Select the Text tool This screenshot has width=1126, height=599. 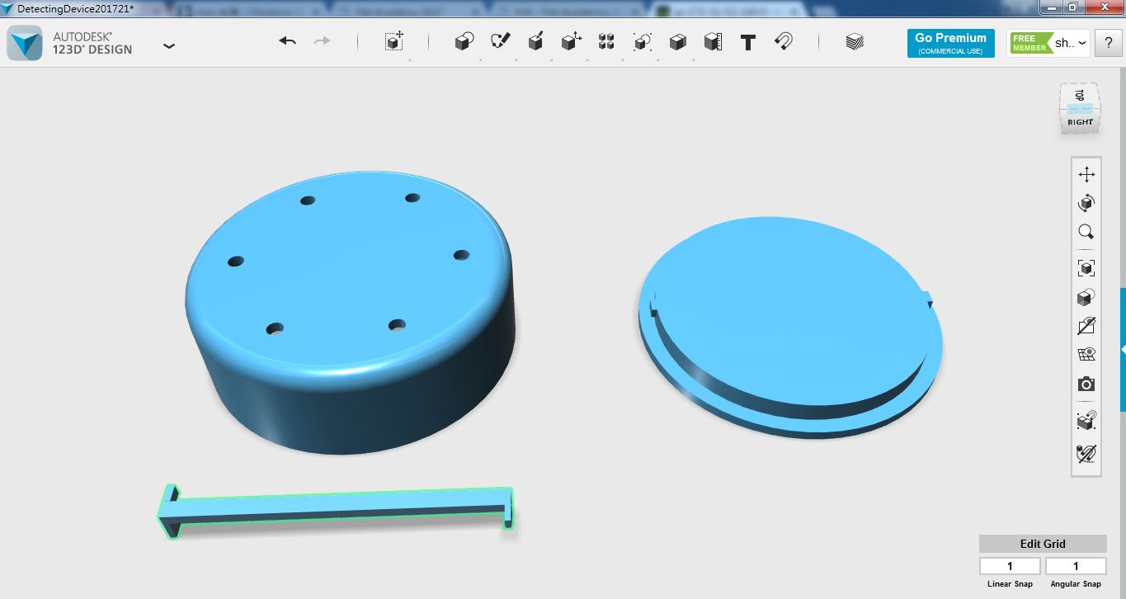pos(748,42)
